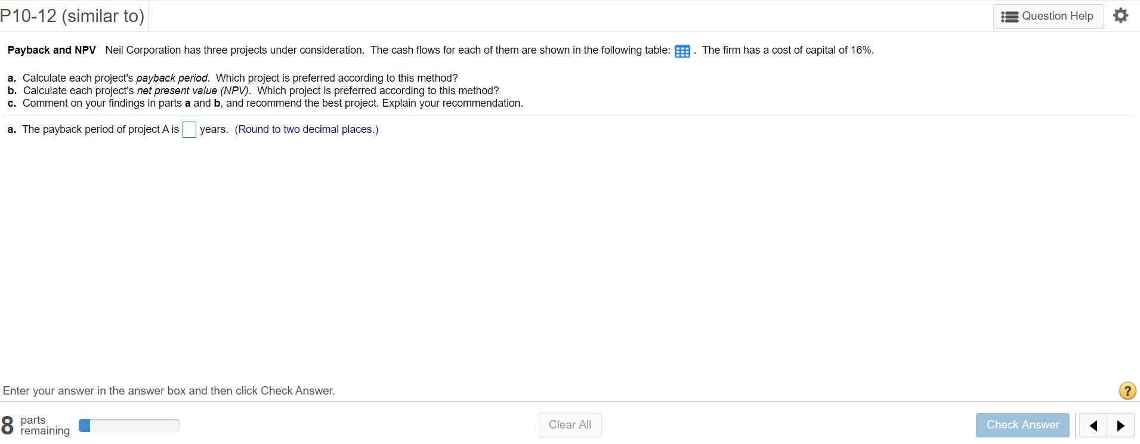The height and width of the screenshot is (444, 1140).
Task: Clear all answers with Clear All
Action: click(x=569, y=425)
